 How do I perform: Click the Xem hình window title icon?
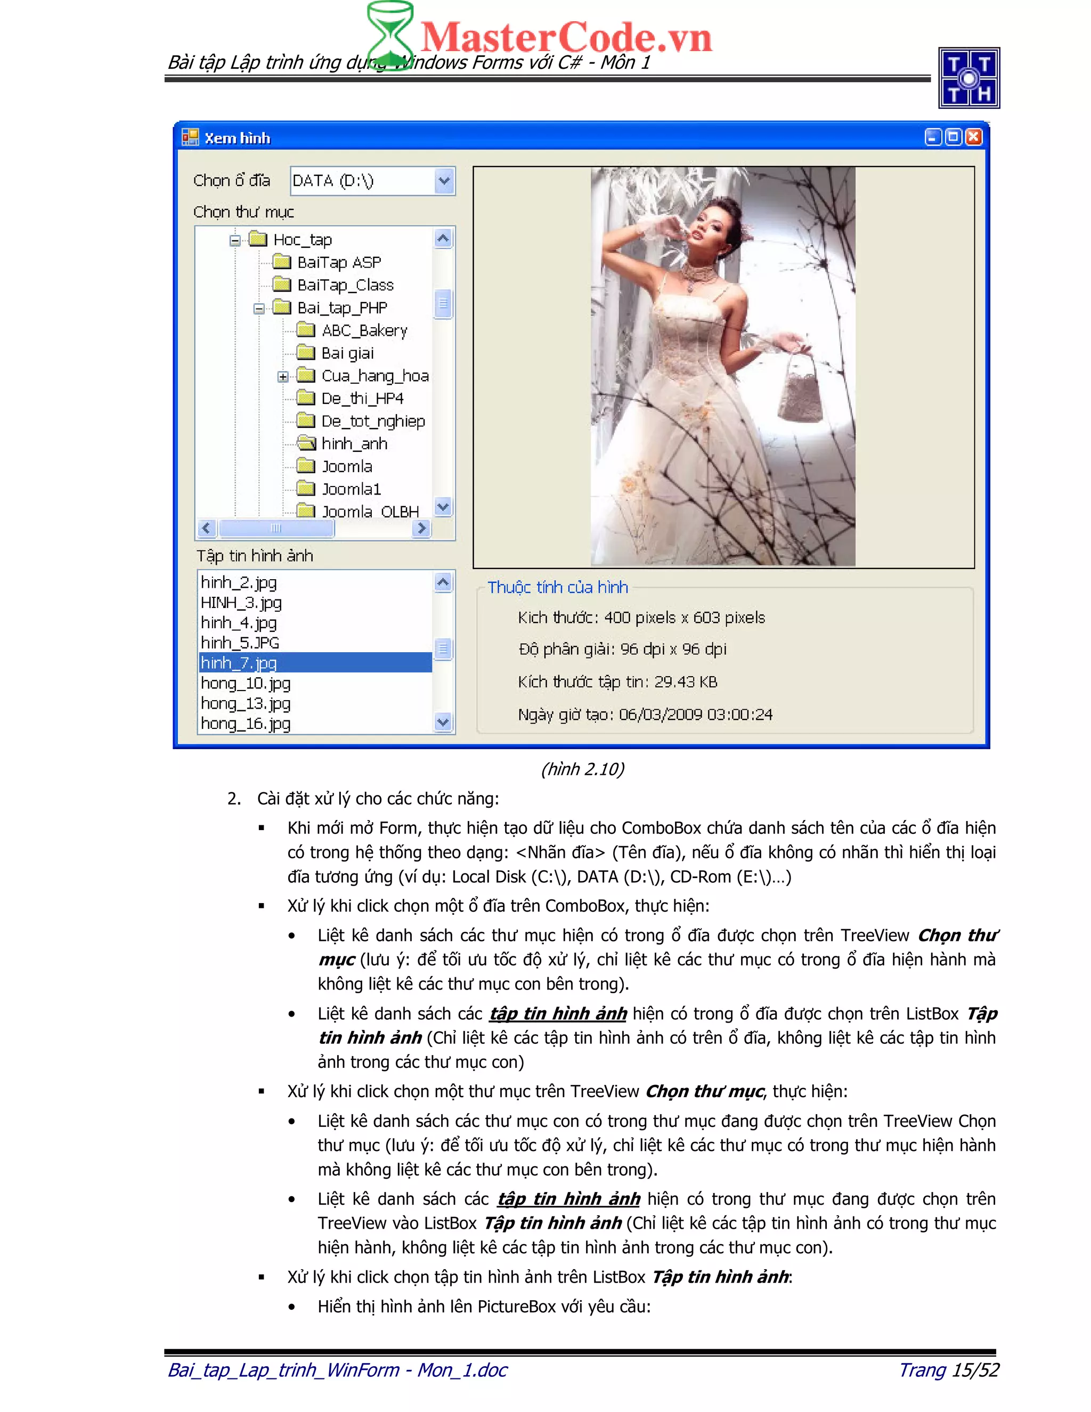190,137
